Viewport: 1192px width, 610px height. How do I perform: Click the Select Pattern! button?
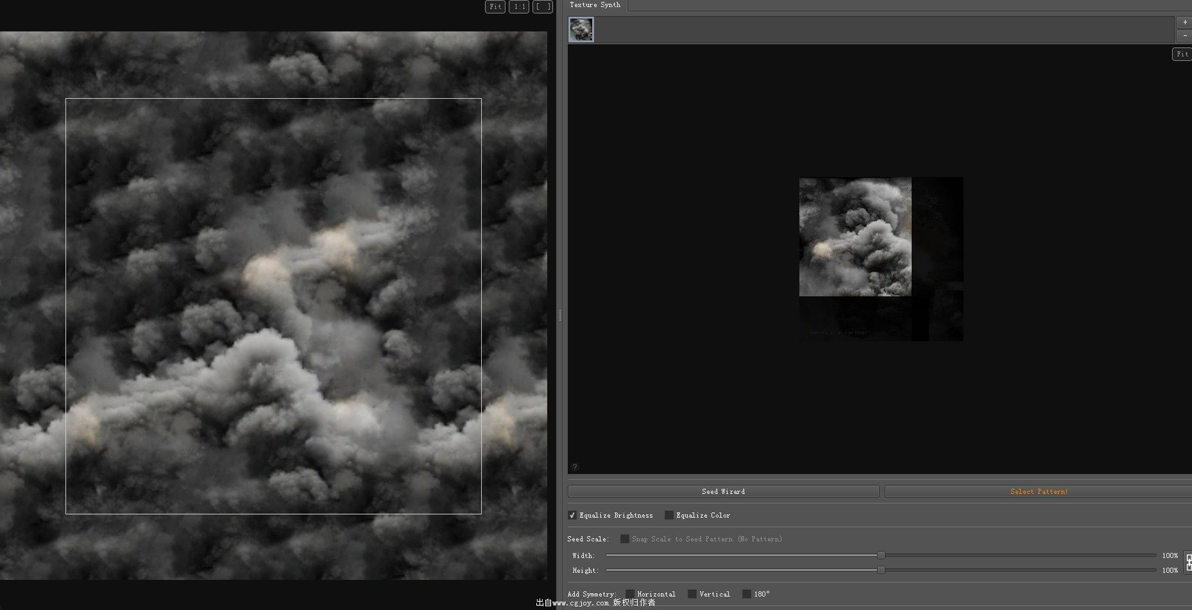(x=1039, y=491)
